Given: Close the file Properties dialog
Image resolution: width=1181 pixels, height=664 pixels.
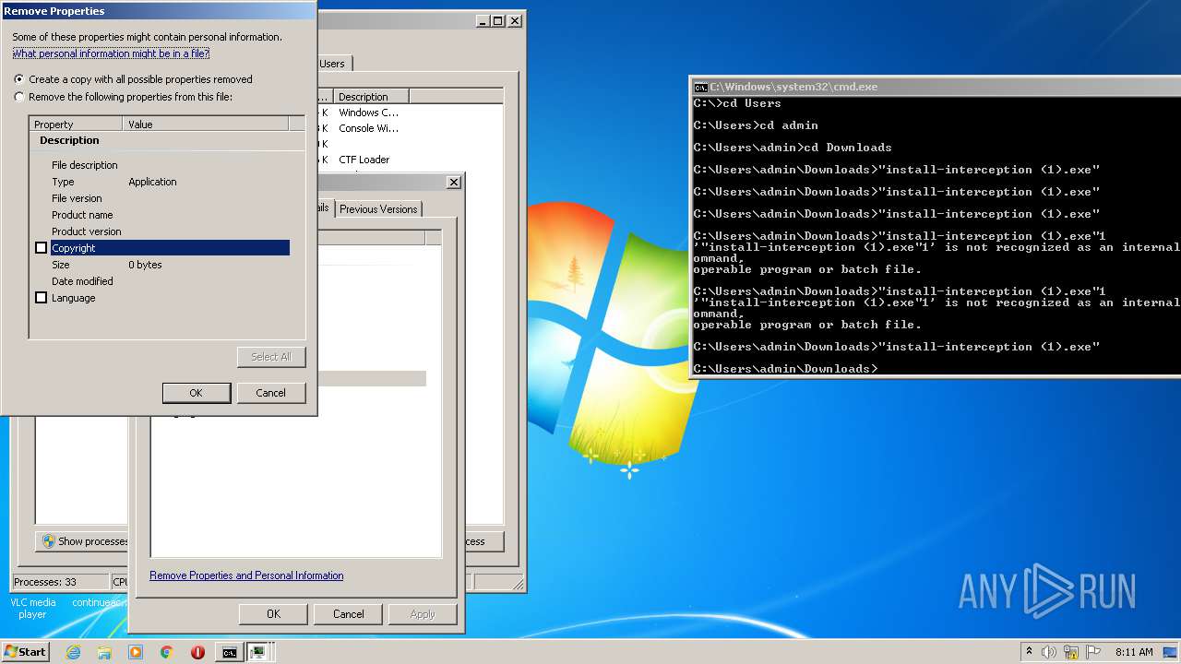Looking at the screenshot, I should coord(454,183).
